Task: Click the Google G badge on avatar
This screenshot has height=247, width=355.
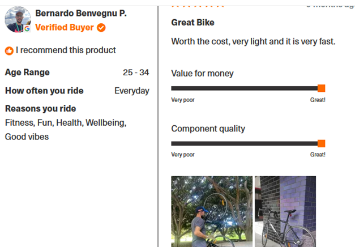Action: click(27, 28)
